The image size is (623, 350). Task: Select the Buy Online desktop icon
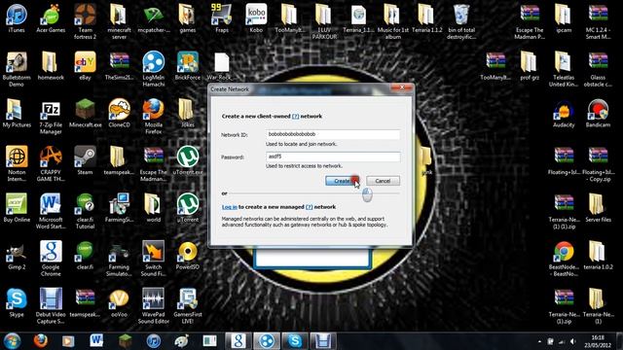(x=17, y=208)
